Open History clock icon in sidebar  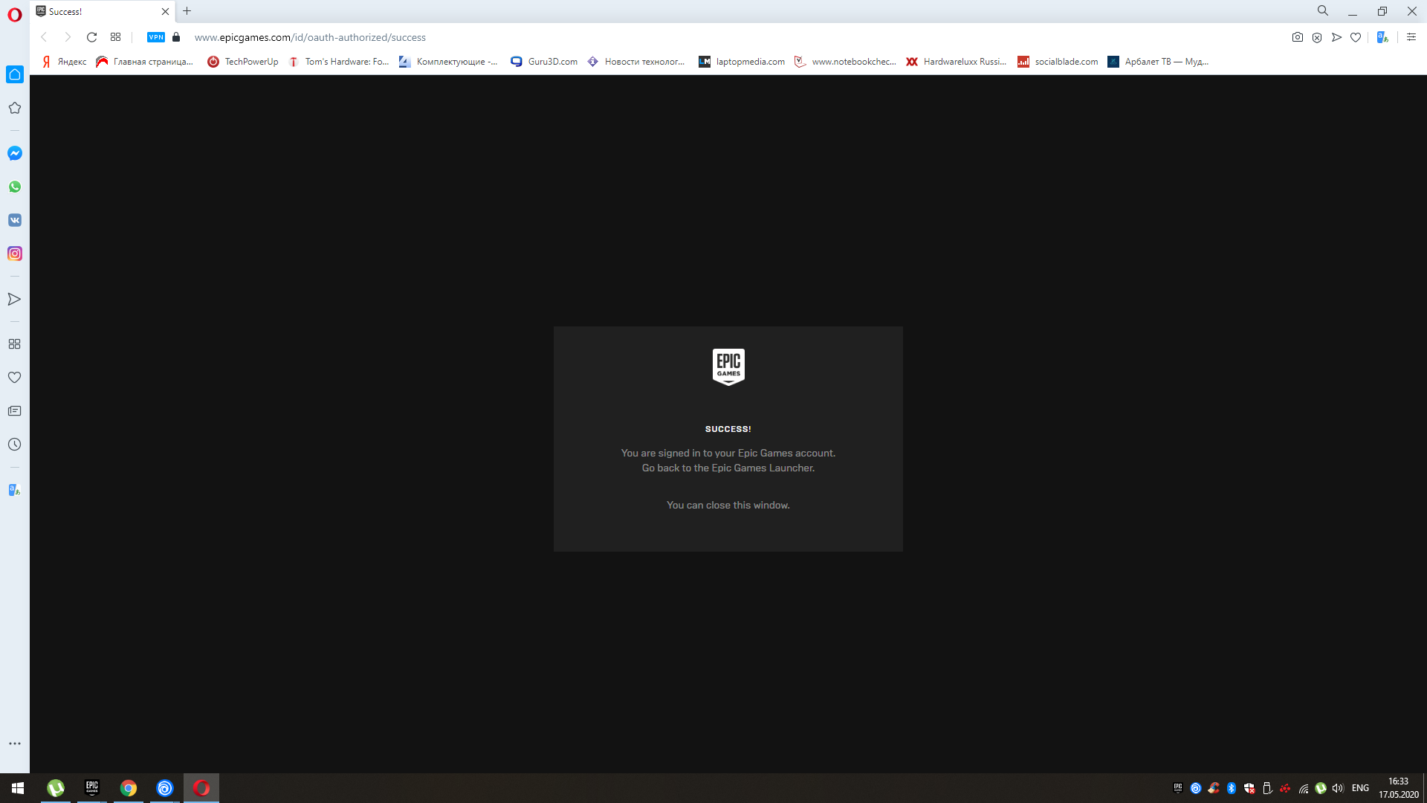15,445
